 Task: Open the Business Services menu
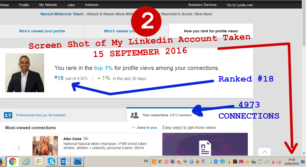coord(202,5)
